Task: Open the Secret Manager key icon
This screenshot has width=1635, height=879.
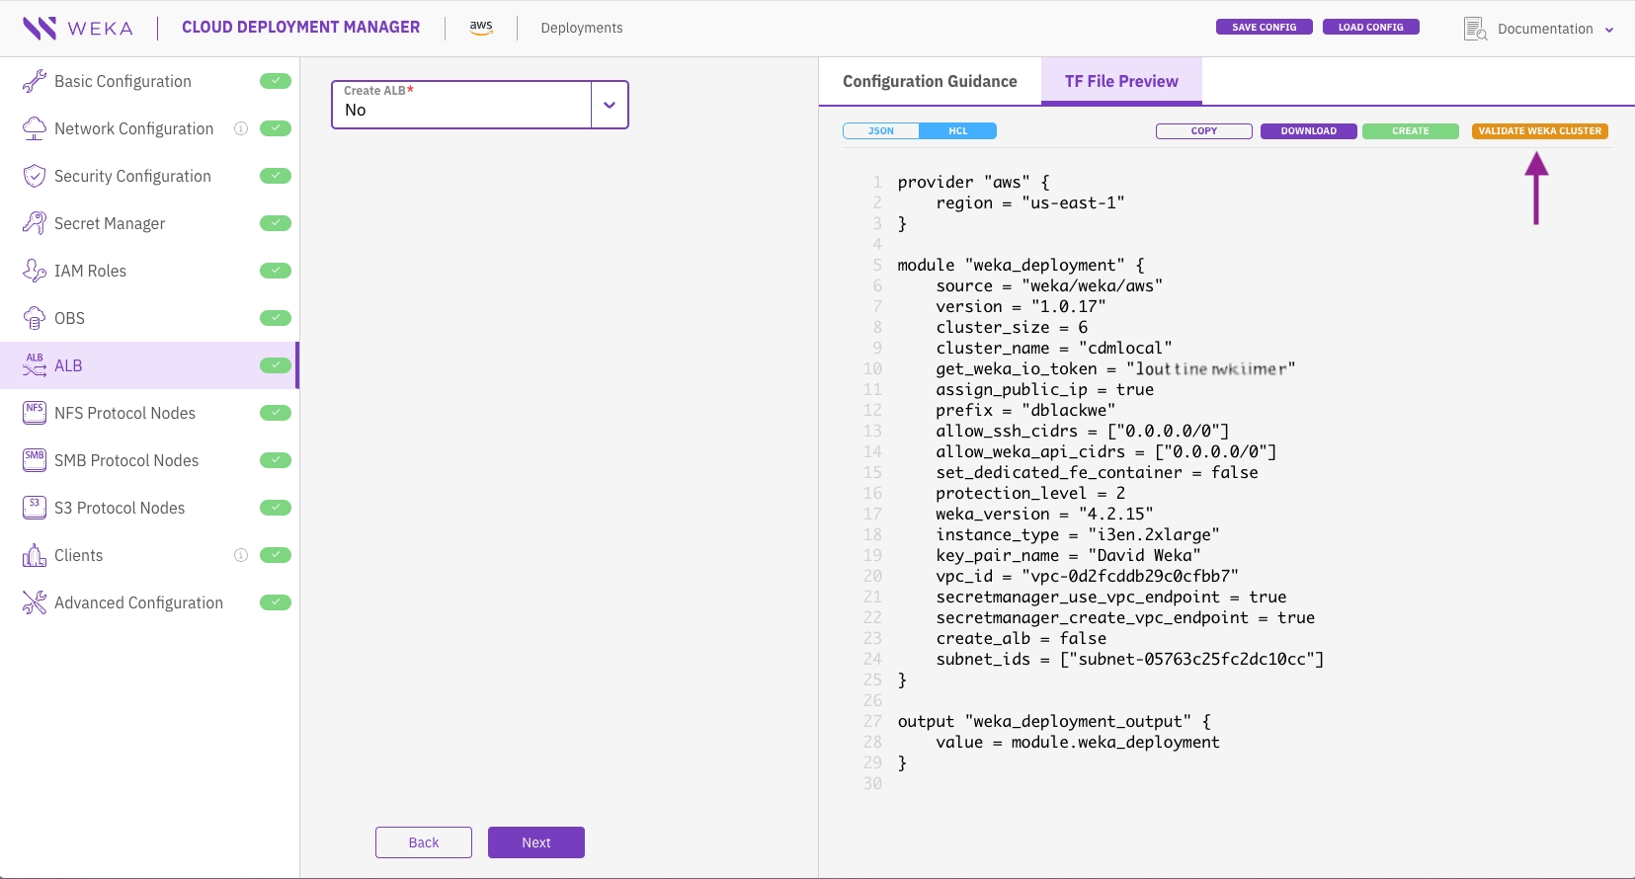Action: pos(35,223)
